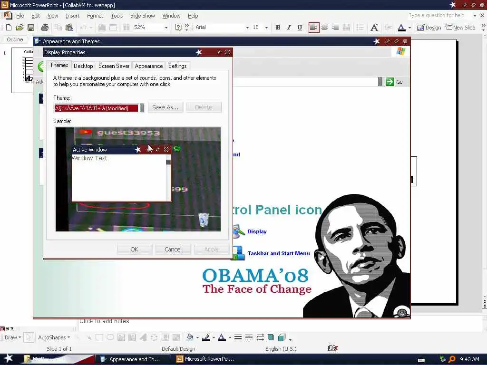Switch to the Screen Saver tab
The width and height of the screenshot is (487, 365).
tap(114, 66)
